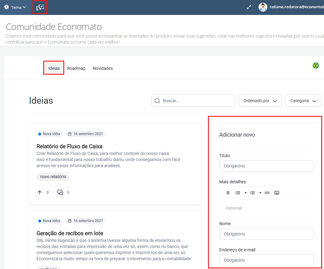
Task: Click the insert image icon
Action: [276, 193]
